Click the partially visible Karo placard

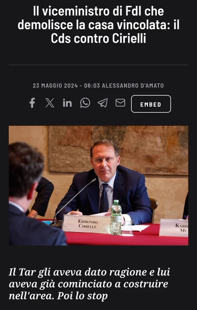pos(174,228)
